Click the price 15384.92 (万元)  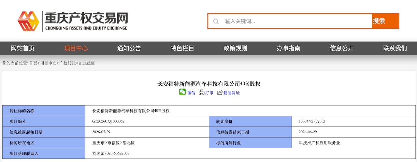point(312,121)
